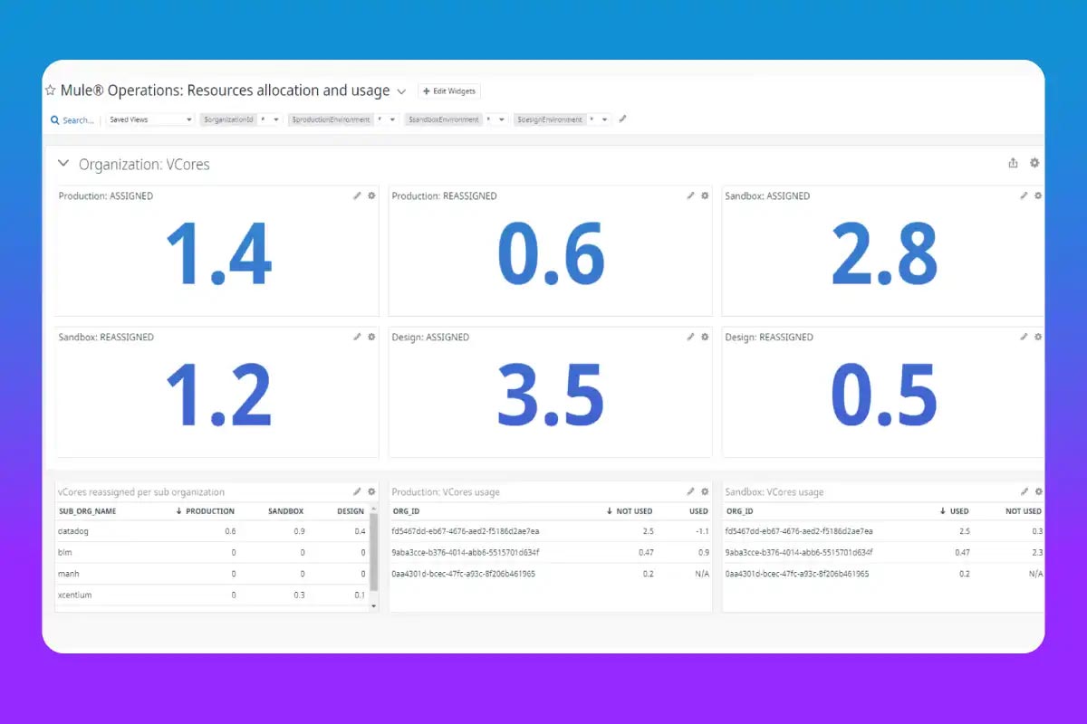This screenshot has height=724, width=1087.
Task: Open settings gear for Organization: VCores group
Action: [x=1034, y=163]
